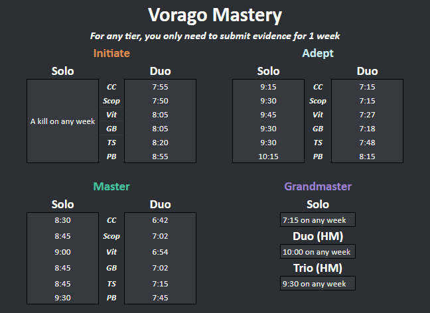Click the Master Duo Vit time 6:54

[x=160, y=252]
